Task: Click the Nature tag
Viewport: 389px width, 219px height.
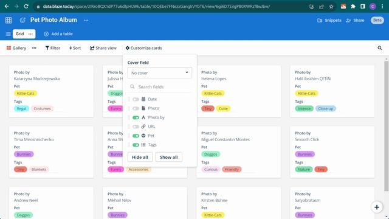Action: [304, 169]
